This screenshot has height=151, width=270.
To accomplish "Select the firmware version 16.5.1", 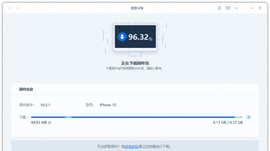I will click(x=45, y=105).
